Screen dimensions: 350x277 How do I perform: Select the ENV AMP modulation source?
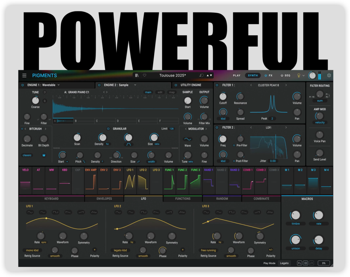coord(91,180)
